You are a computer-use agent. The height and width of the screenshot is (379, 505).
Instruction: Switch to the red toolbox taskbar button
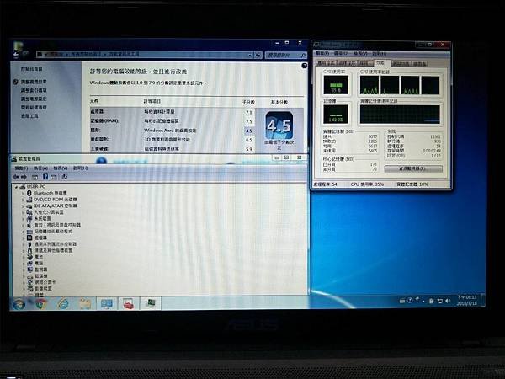coord(128,303)
